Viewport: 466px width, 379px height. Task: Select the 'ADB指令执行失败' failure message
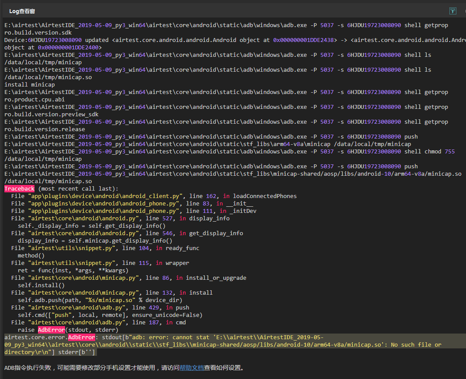[x=28, y=368]
